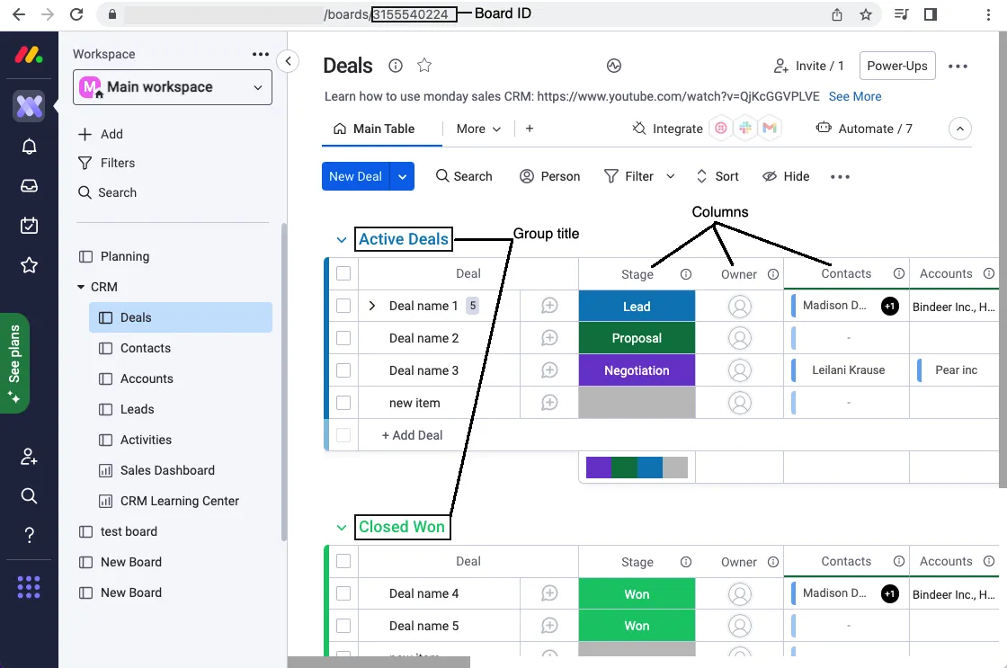Toggle Hide columns button
The width and height of the screenshot is (1007, 668).
(x=786, y=176)
